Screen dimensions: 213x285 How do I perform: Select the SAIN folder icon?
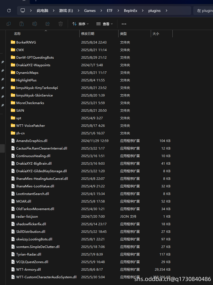[x=13, y=110]
